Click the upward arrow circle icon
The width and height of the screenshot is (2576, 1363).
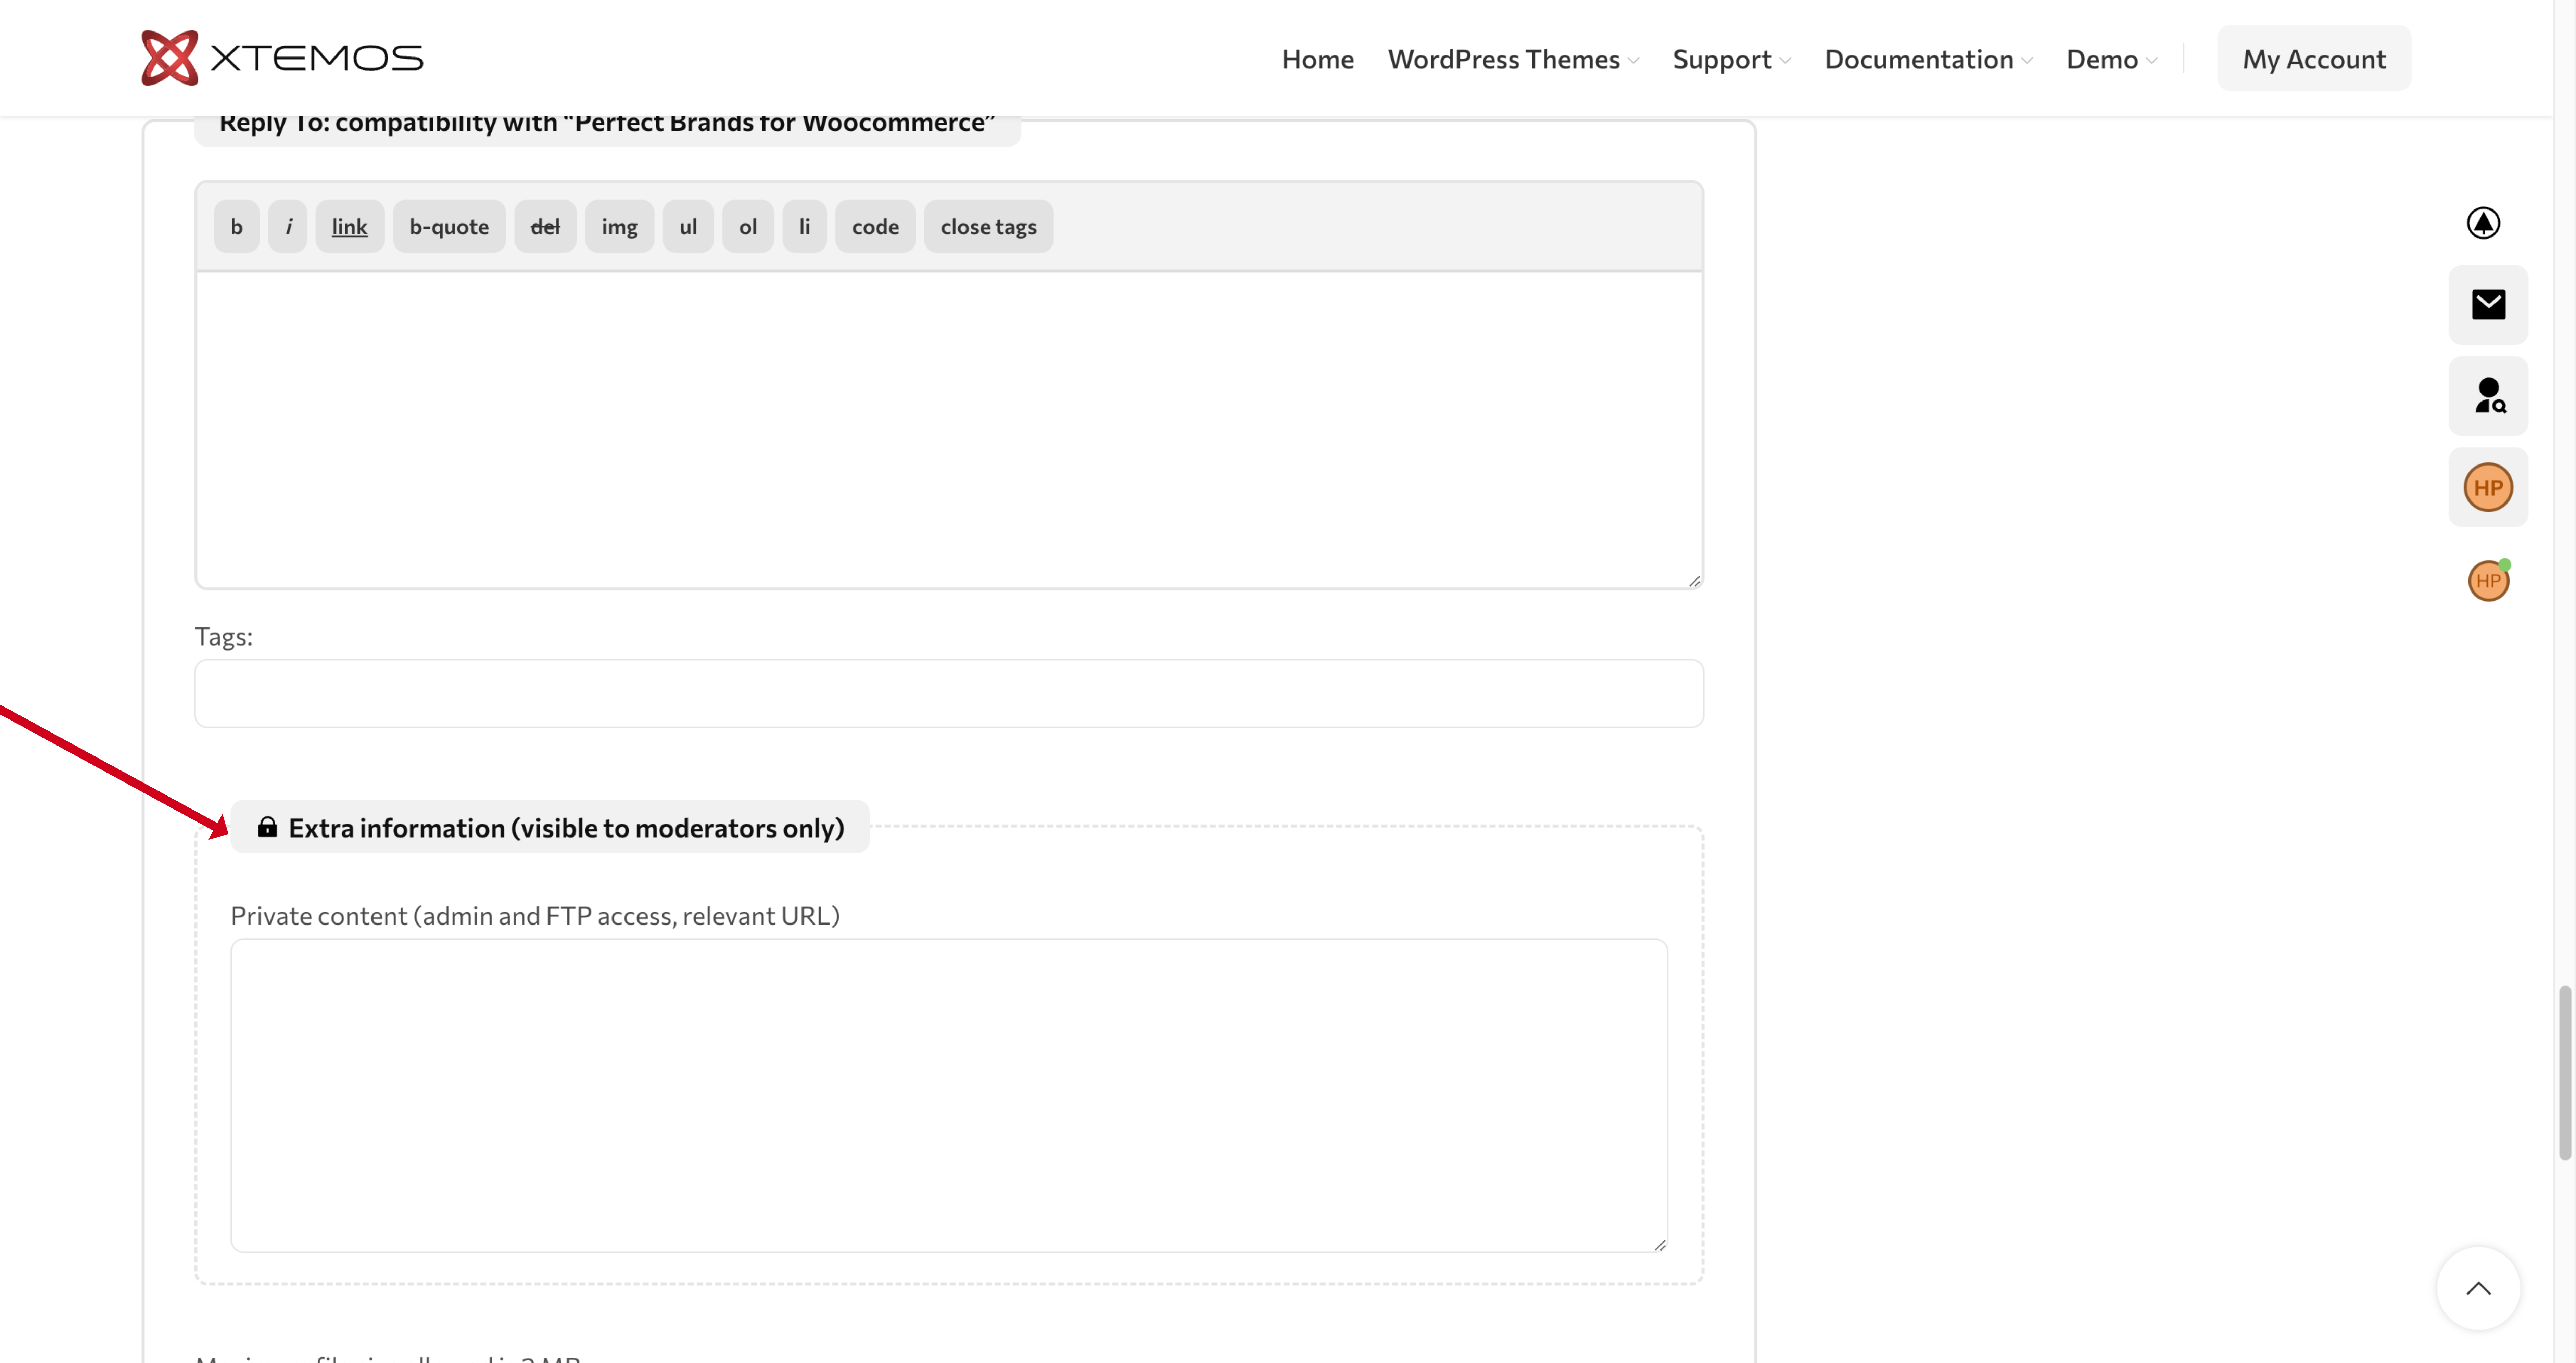pyautogui.click(x=2483, y=223)
